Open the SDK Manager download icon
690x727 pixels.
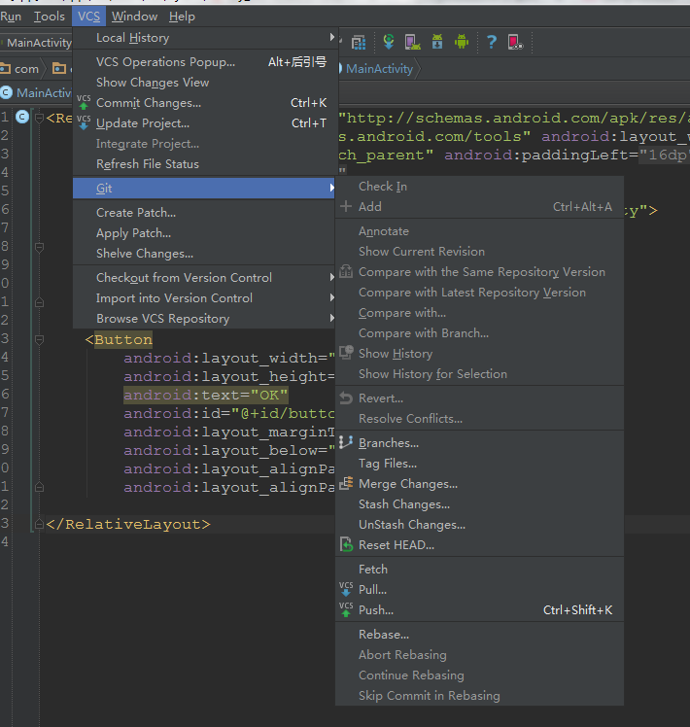point(437,42)
